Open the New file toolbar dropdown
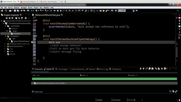 tap(12, 11)
